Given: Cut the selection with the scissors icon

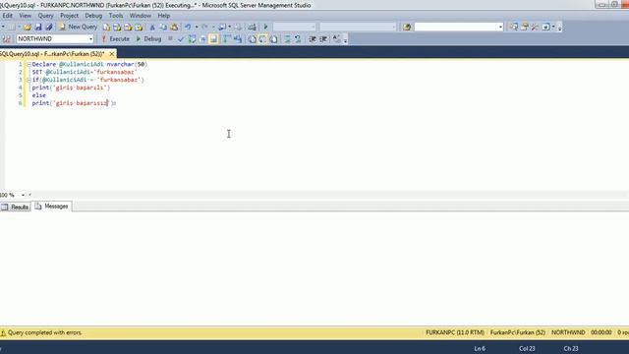Looking at the screenshot, I should 152,28.
